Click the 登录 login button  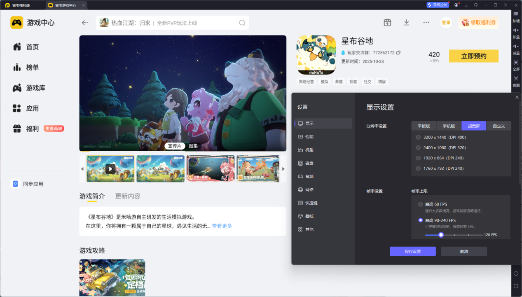[446, 23]
